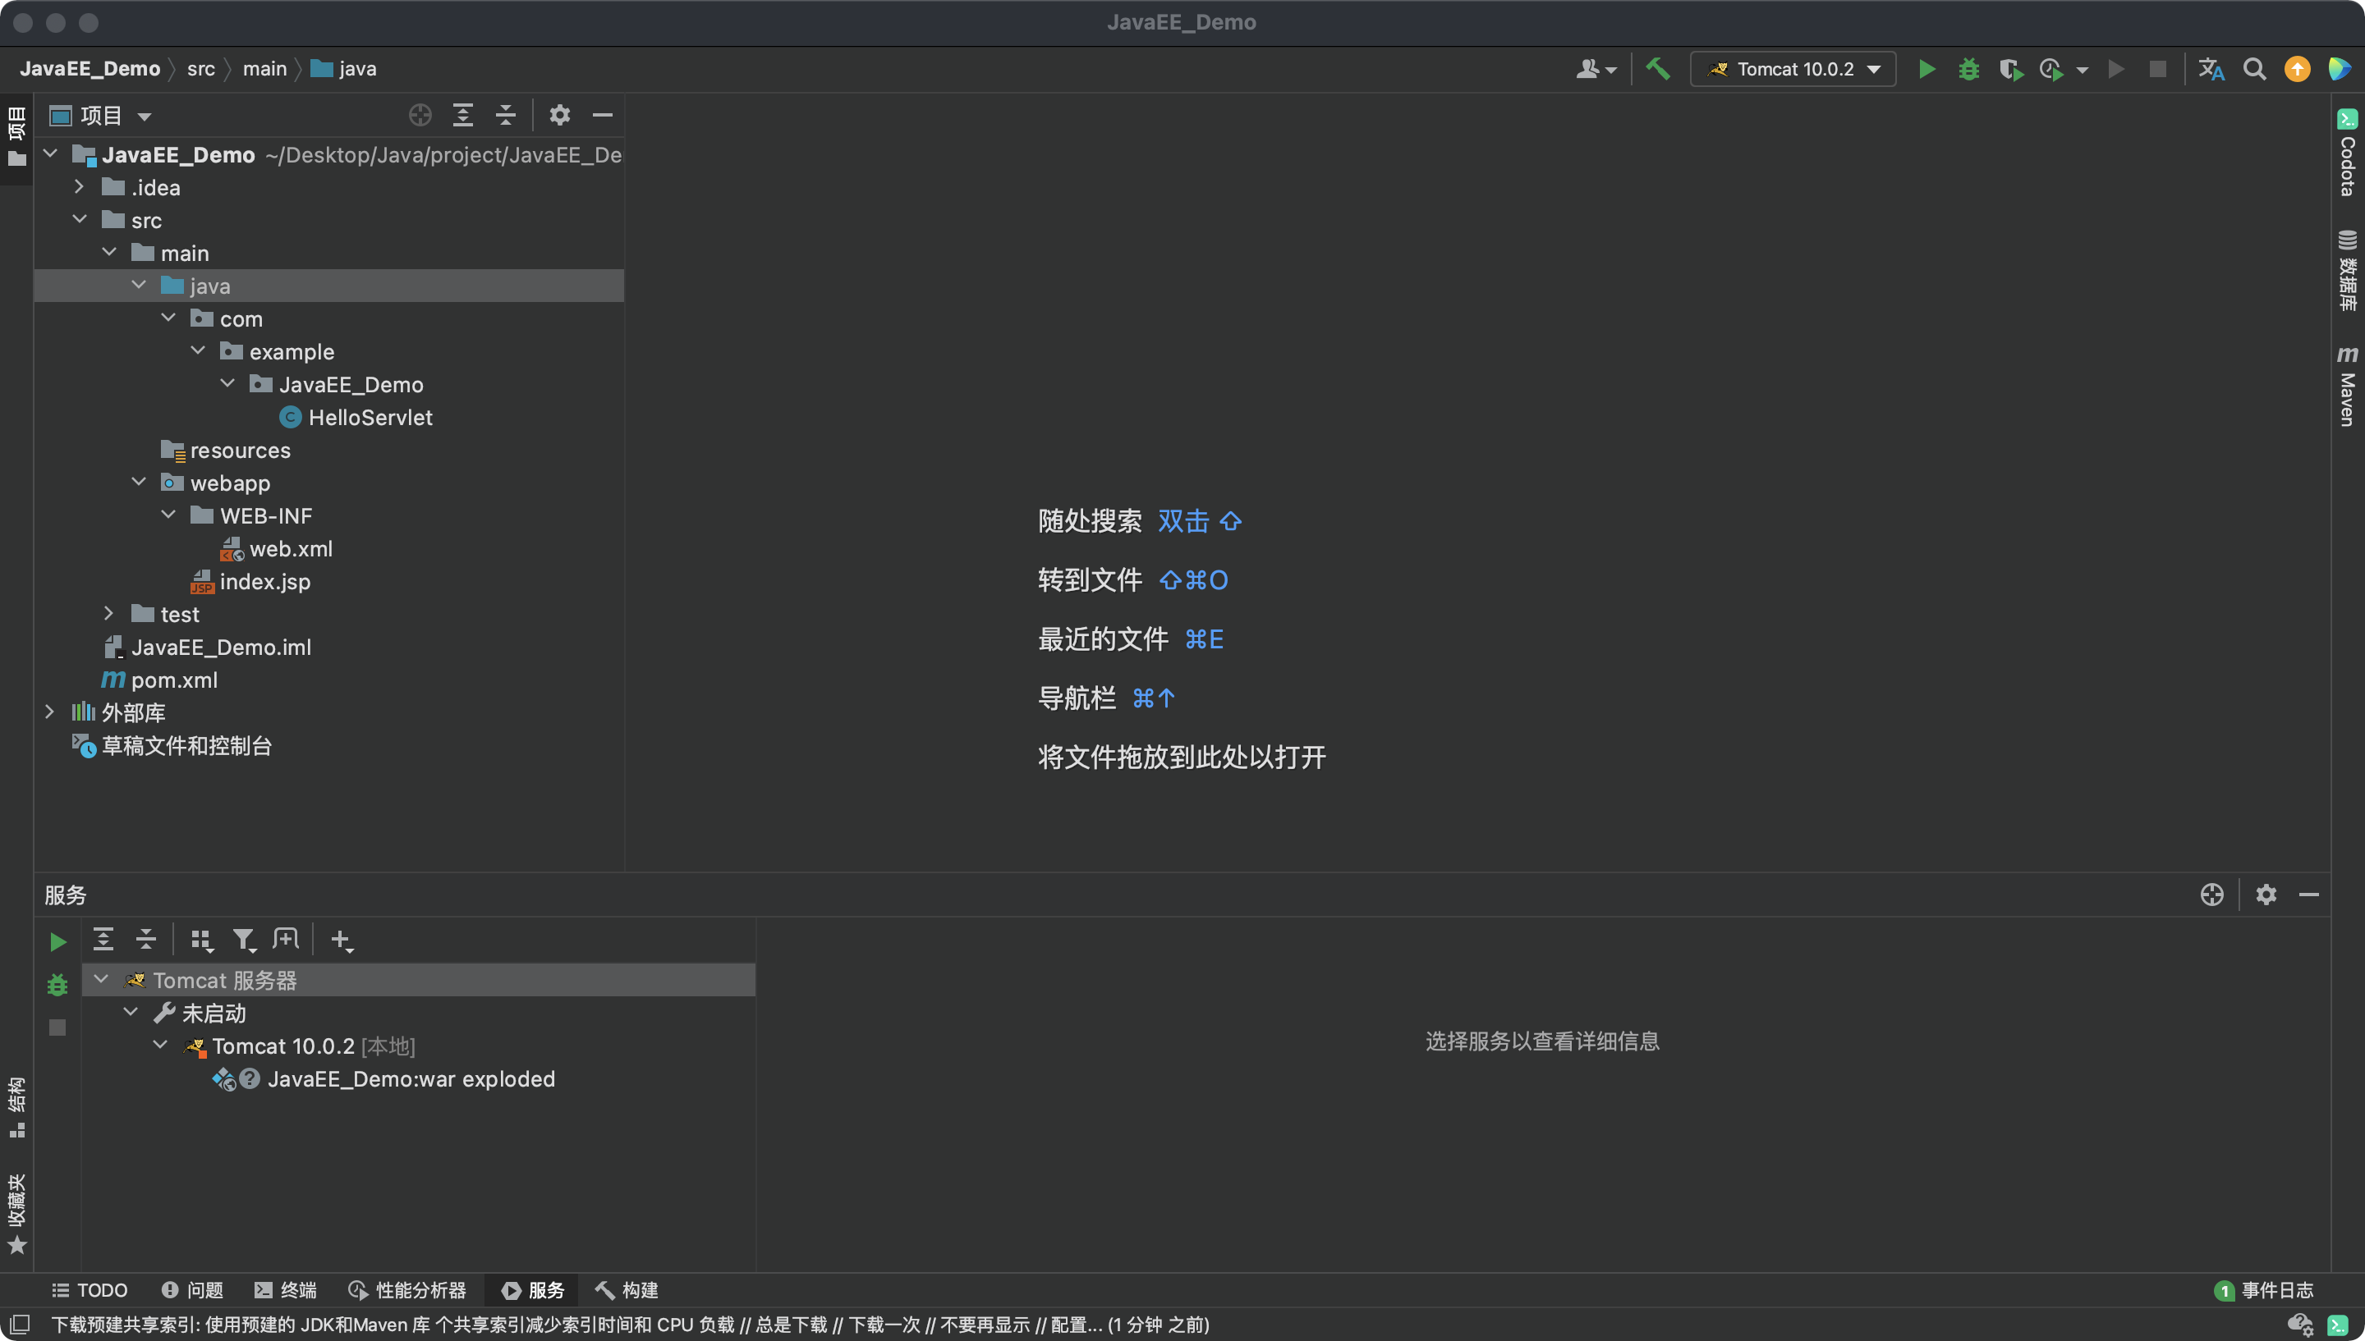This screenshot has height=1341, width=2365.
Task: Open the translate icon in top toolbar
Action: pyautogui.click(x=2211, y=69)
